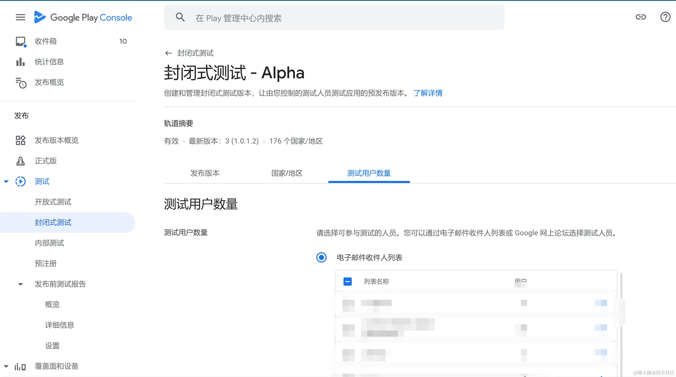Click the inbox icon in sidebar
676x377 pixels.
tap(21, 41)
